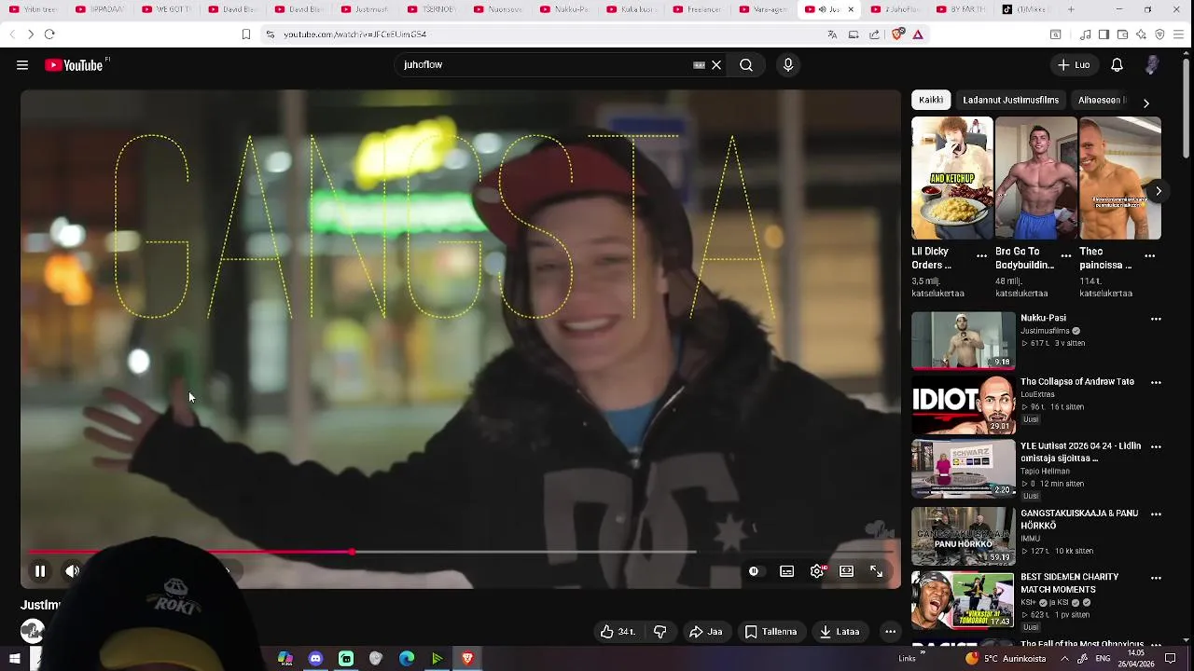The width and height of the screenshot is (1194, 671).
Task: Select the Kaikki filter chip
Action: pos(931,100)
